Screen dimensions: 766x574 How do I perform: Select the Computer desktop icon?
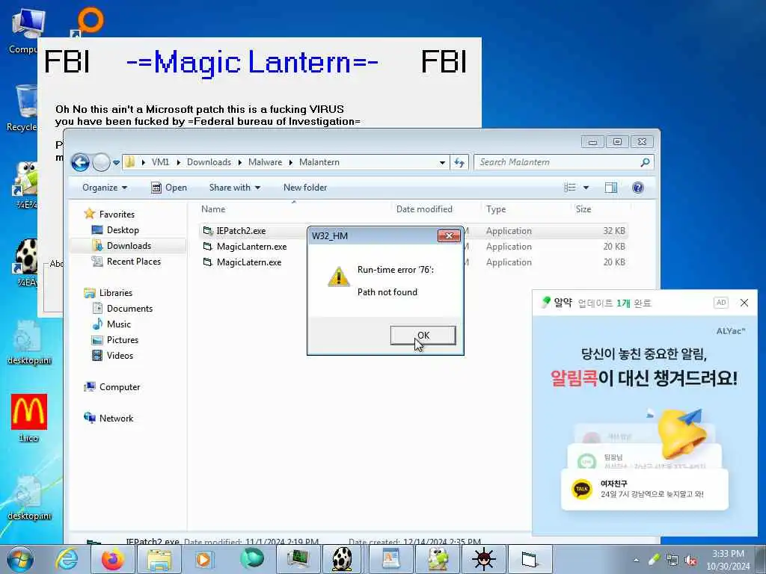tap(23, 30)
